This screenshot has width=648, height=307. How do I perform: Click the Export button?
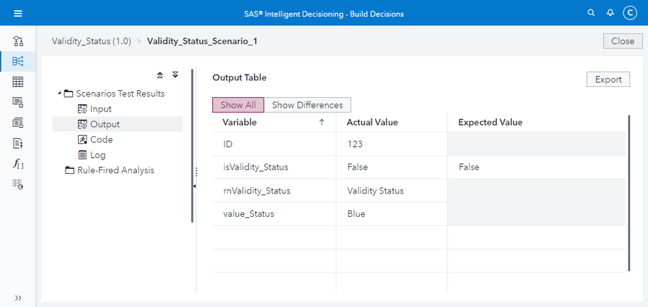pyautogui.click(x=608, y=79)
